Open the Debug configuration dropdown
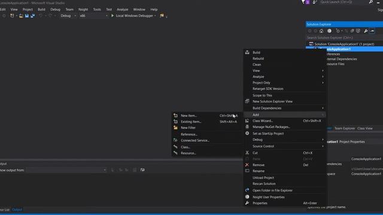 tap(68, 16)
